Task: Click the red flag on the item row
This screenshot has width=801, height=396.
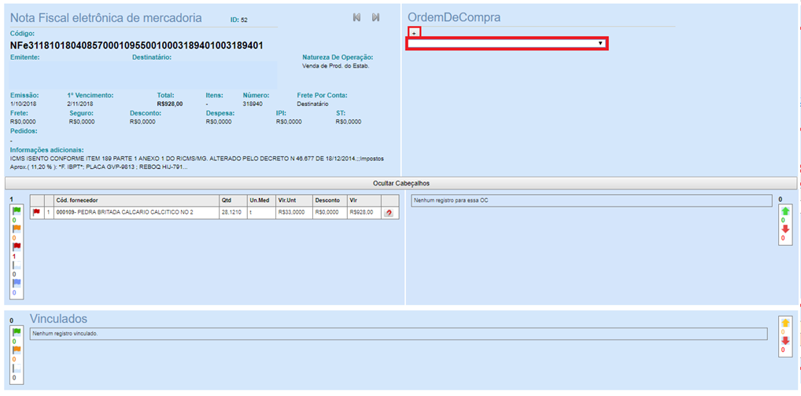Action: click(x=36, y=213)
